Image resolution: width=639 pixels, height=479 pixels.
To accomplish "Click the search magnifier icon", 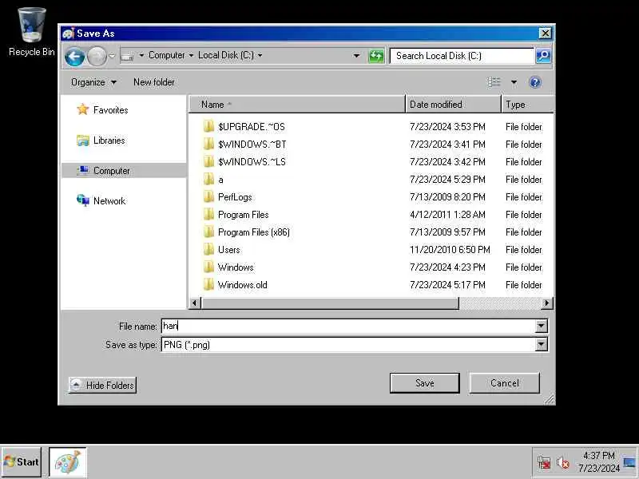I will 543,55.
